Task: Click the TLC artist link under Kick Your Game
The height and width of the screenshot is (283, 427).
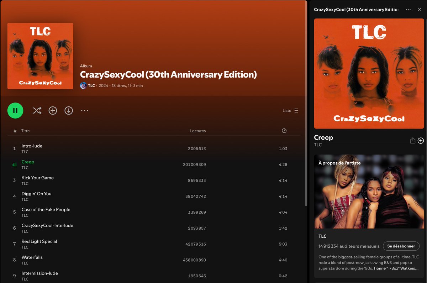Action: (25, 184)
